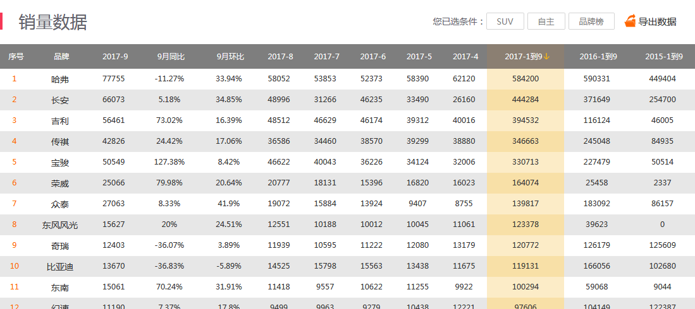This screenshot has height=309, width=695.
Task: Click the 导出数据 link
Action: point(657,21)
